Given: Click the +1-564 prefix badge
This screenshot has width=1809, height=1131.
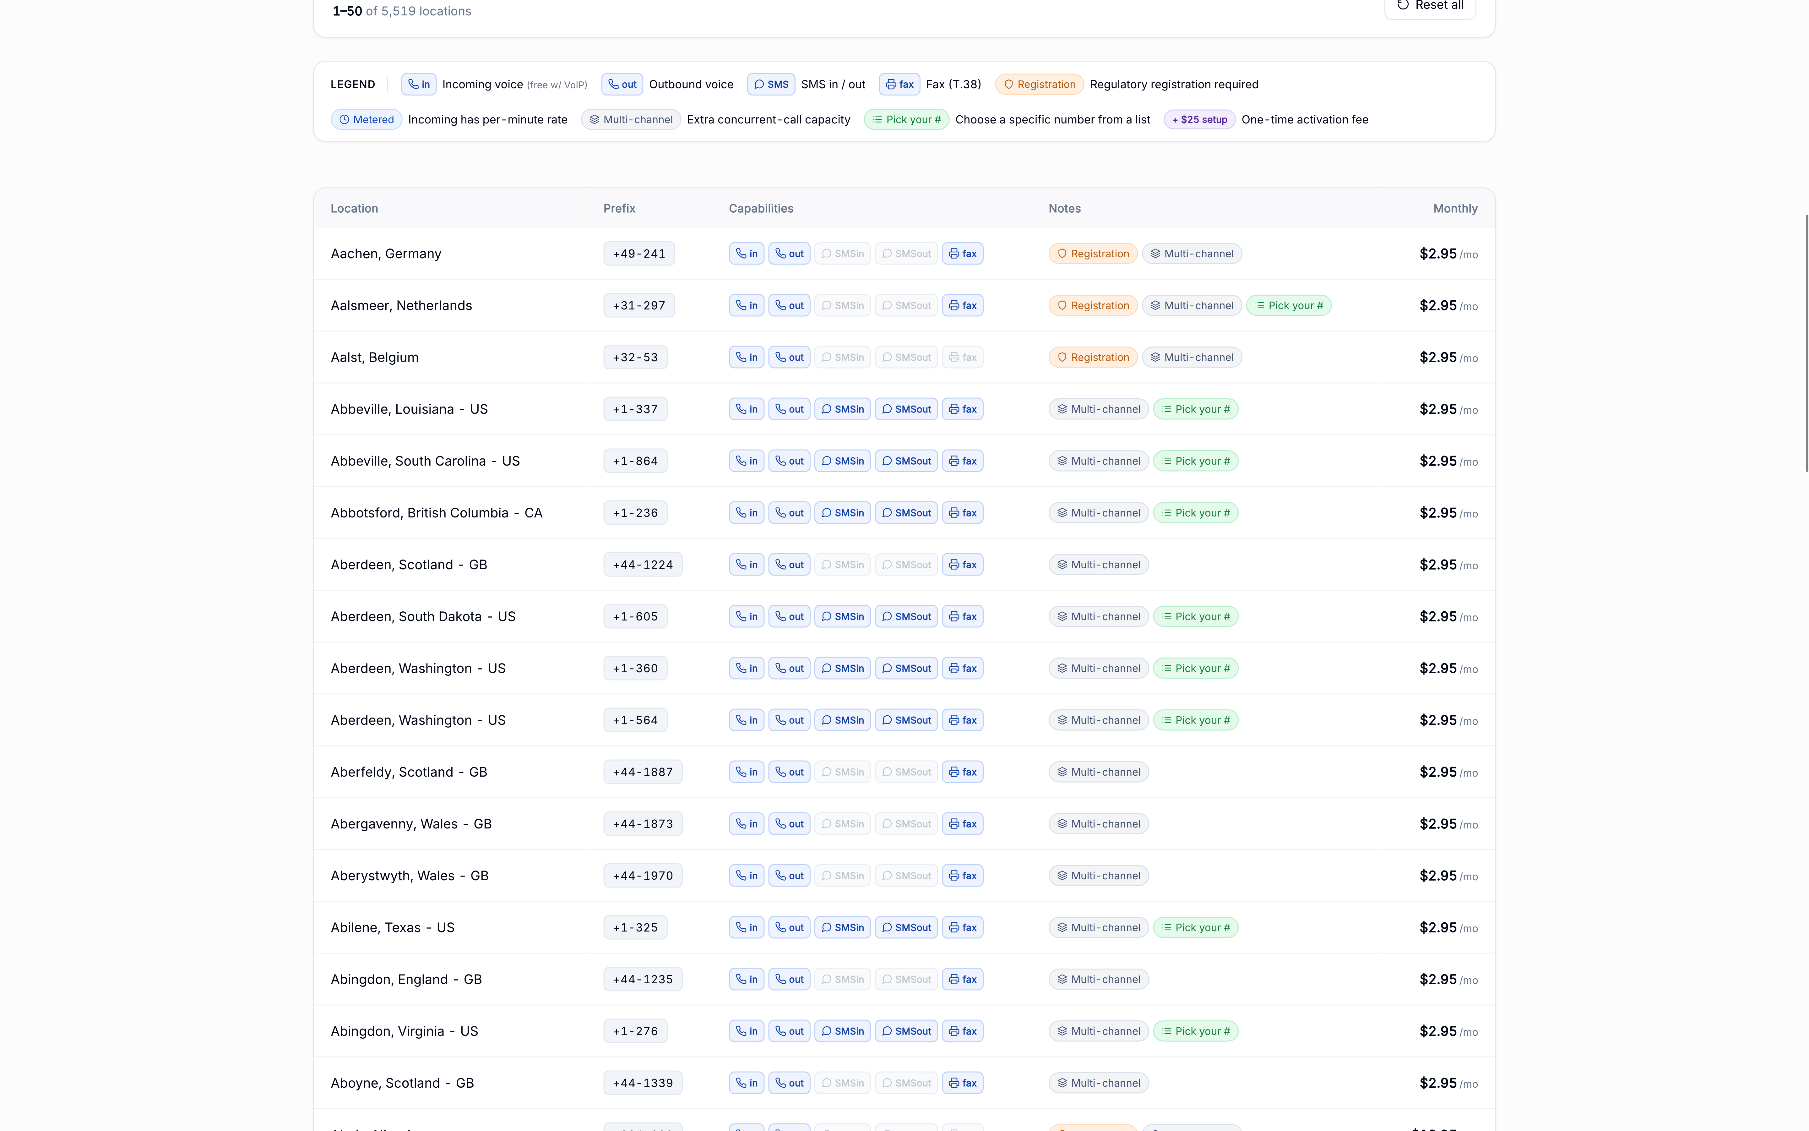Looking at the screenshot, I should [635, 720].
